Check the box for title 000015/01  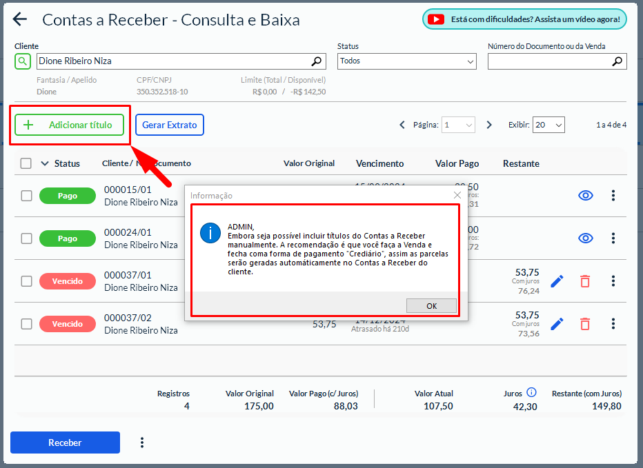pyautogui.click(x=26, y=196)
